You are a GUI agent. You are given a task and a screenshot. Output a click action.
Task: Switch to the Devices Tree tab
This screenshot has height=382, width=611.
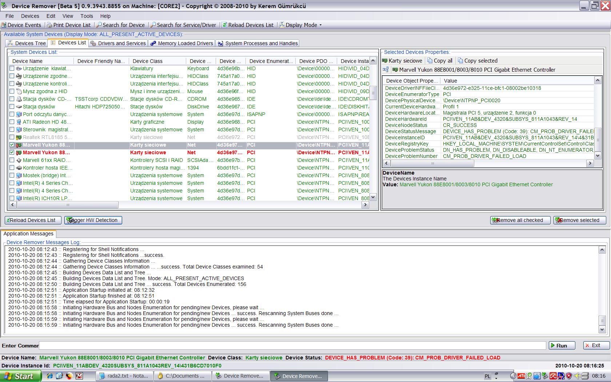(27, 43)
